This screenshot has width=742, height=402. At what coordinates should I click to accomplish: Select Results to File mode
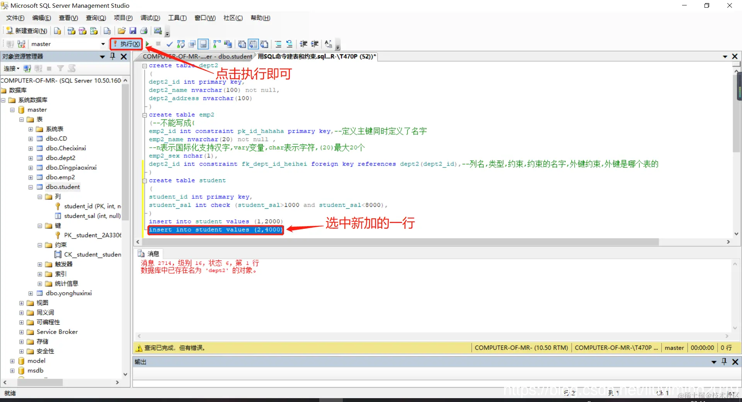coord(264,44)
